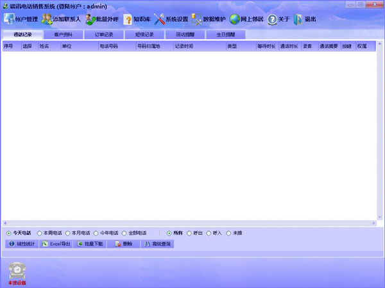This screenshot has width=385, height=288.
Task: Click the vertical scrollbar up arrow
Action: tap(380, 44)
